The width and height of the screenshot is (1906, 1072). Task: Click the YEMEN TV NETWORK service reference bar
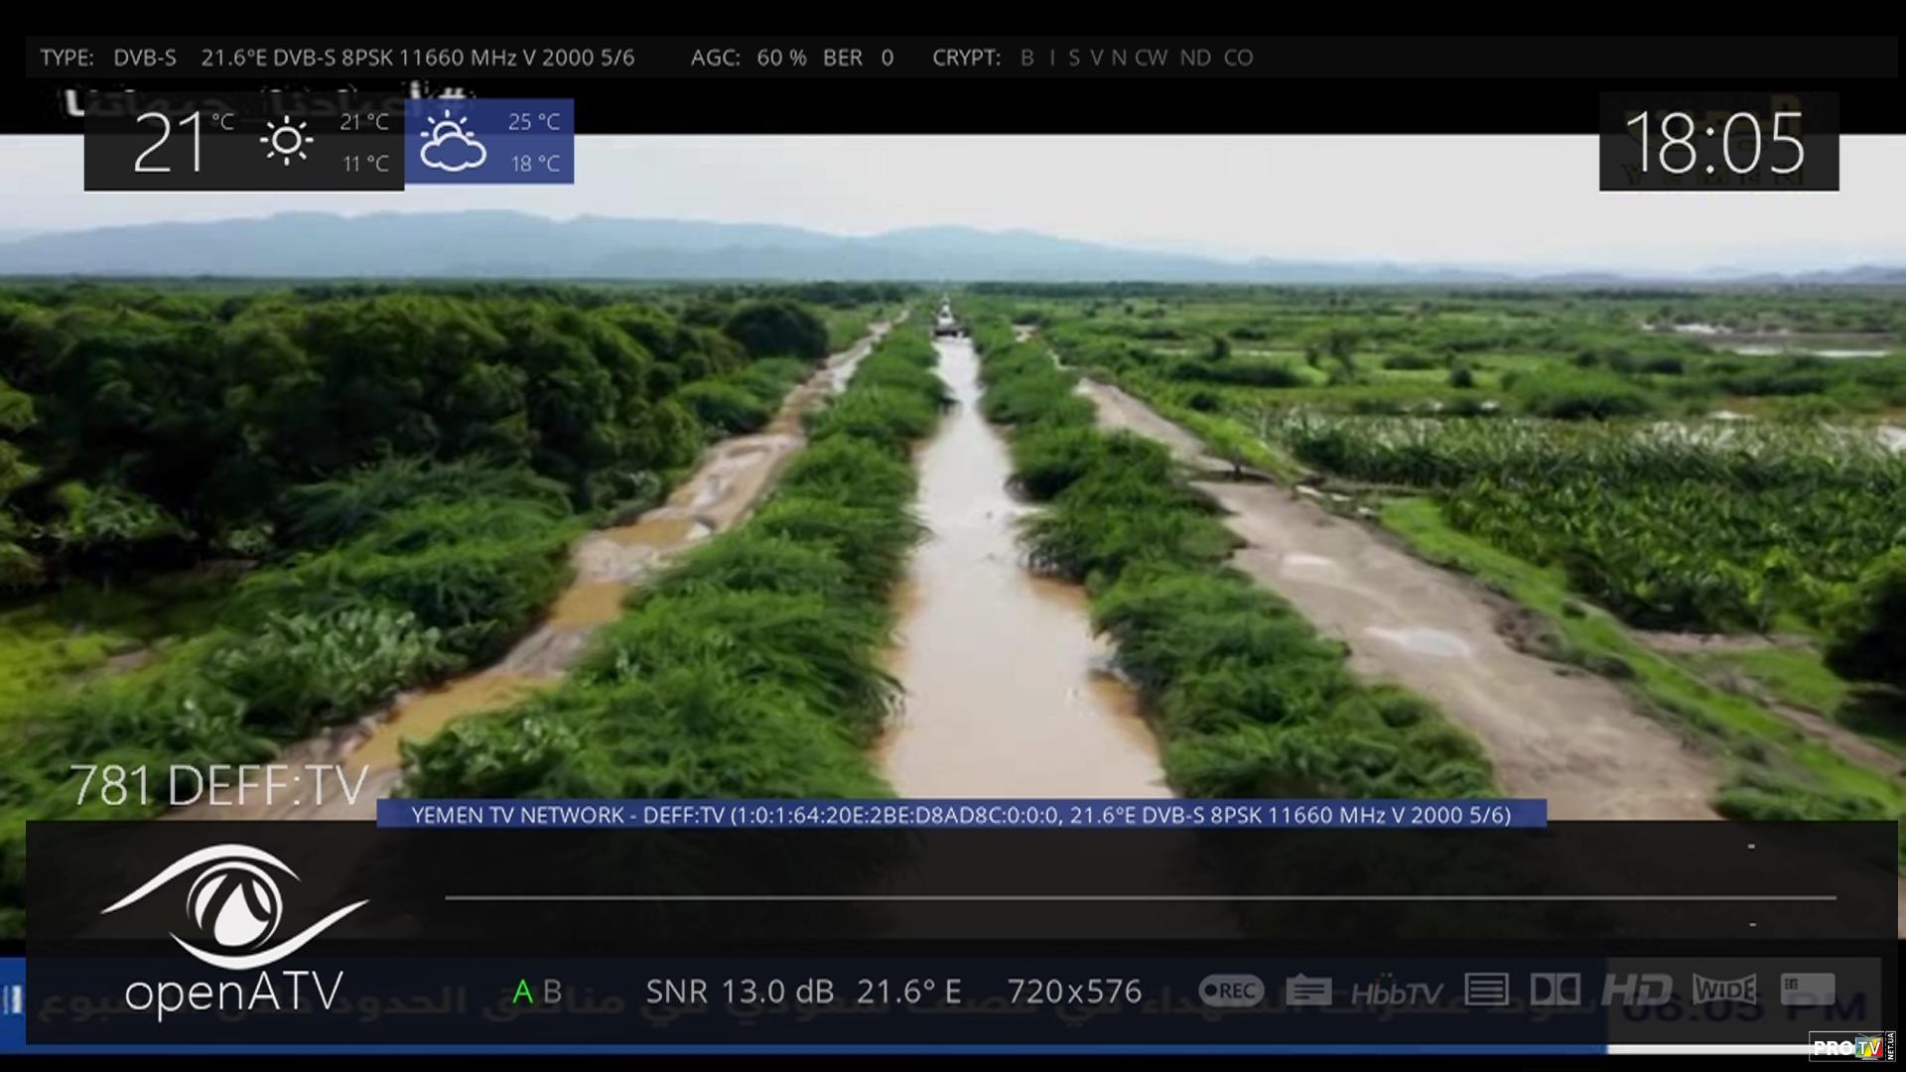(960, 815)
